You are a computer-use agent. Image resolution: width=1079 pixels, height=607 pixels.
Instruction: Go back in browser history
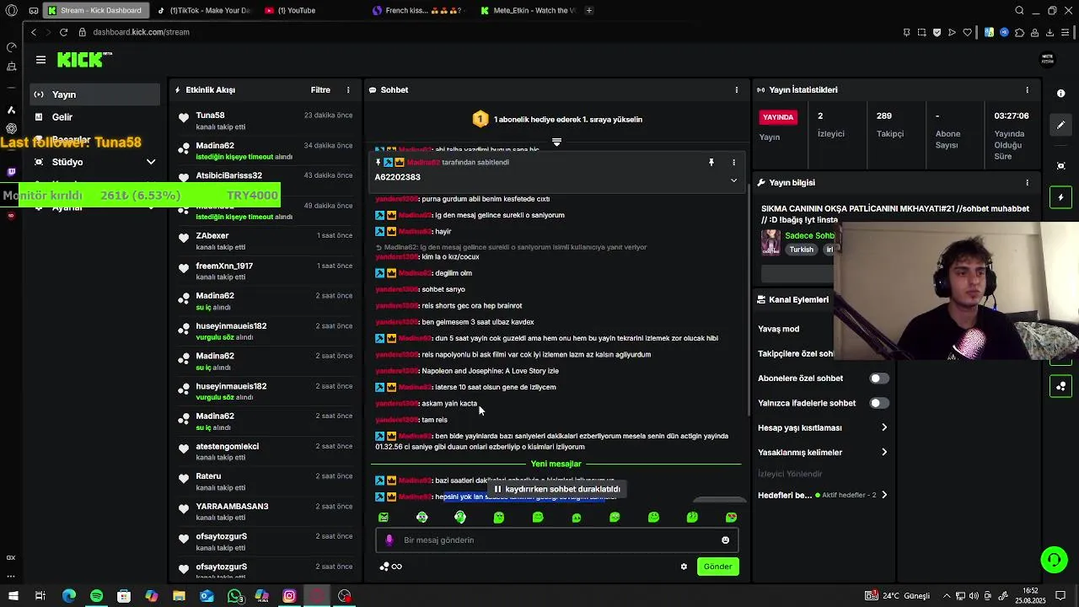tap(34, 32)
